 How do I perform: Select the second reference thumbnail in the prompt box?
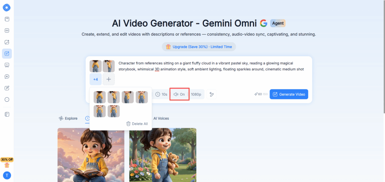click(109, 66)
